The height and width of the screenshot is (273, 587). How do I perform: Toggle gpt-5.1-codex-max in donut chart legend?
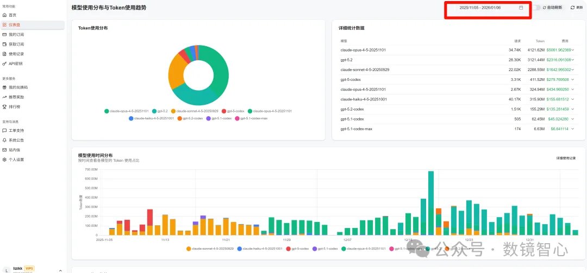pos(251,118)
